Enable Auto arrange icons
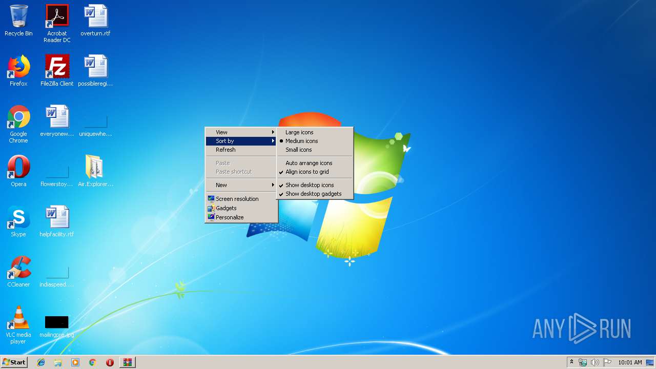656x369 pixels. (315, 163)
